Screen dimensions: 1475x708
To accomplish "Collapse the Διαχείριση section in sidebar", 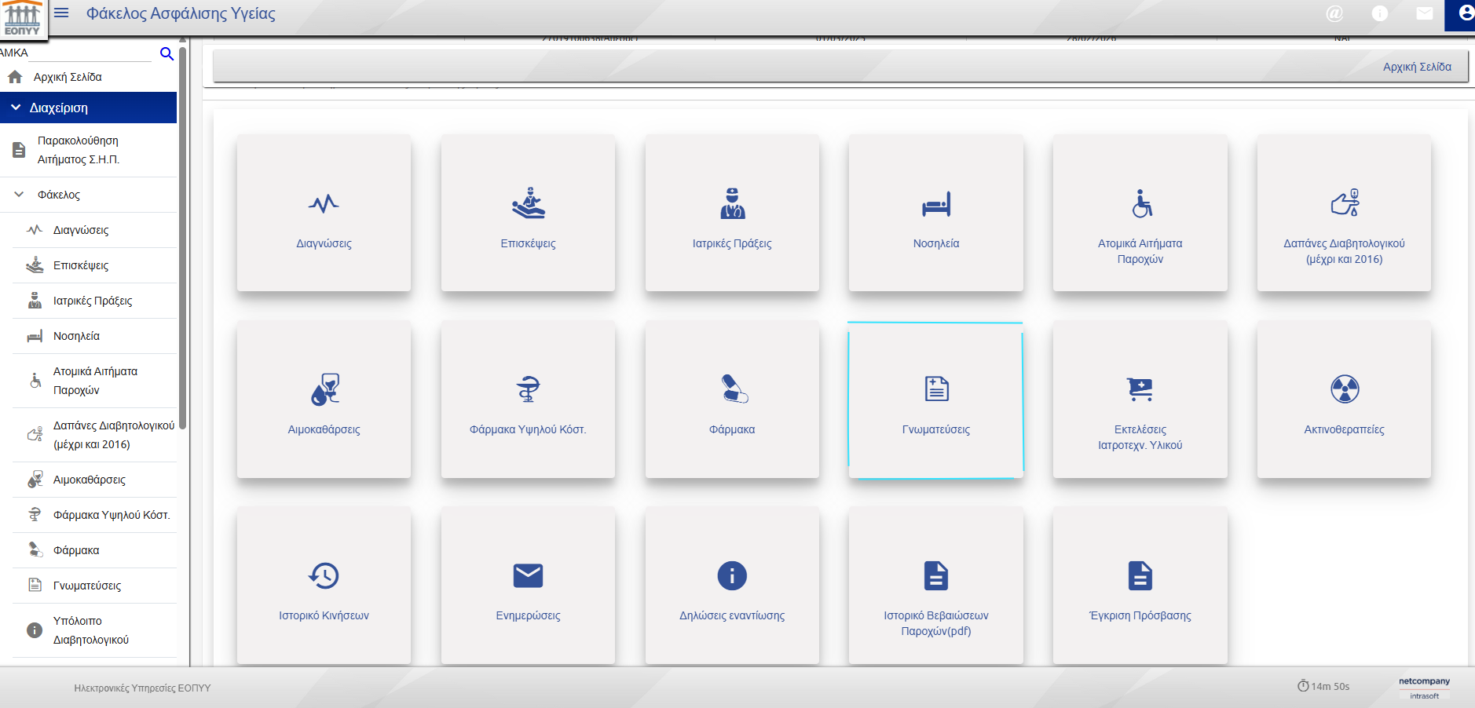I will point(88,108).
